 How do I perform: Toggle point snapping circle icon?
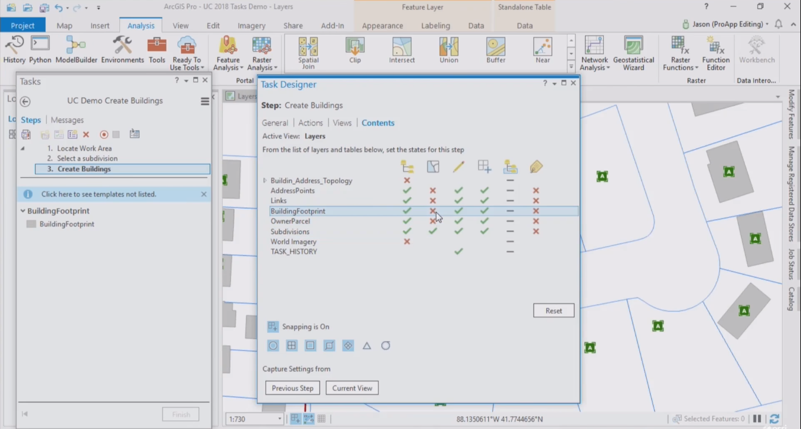(x=273, y=346)
